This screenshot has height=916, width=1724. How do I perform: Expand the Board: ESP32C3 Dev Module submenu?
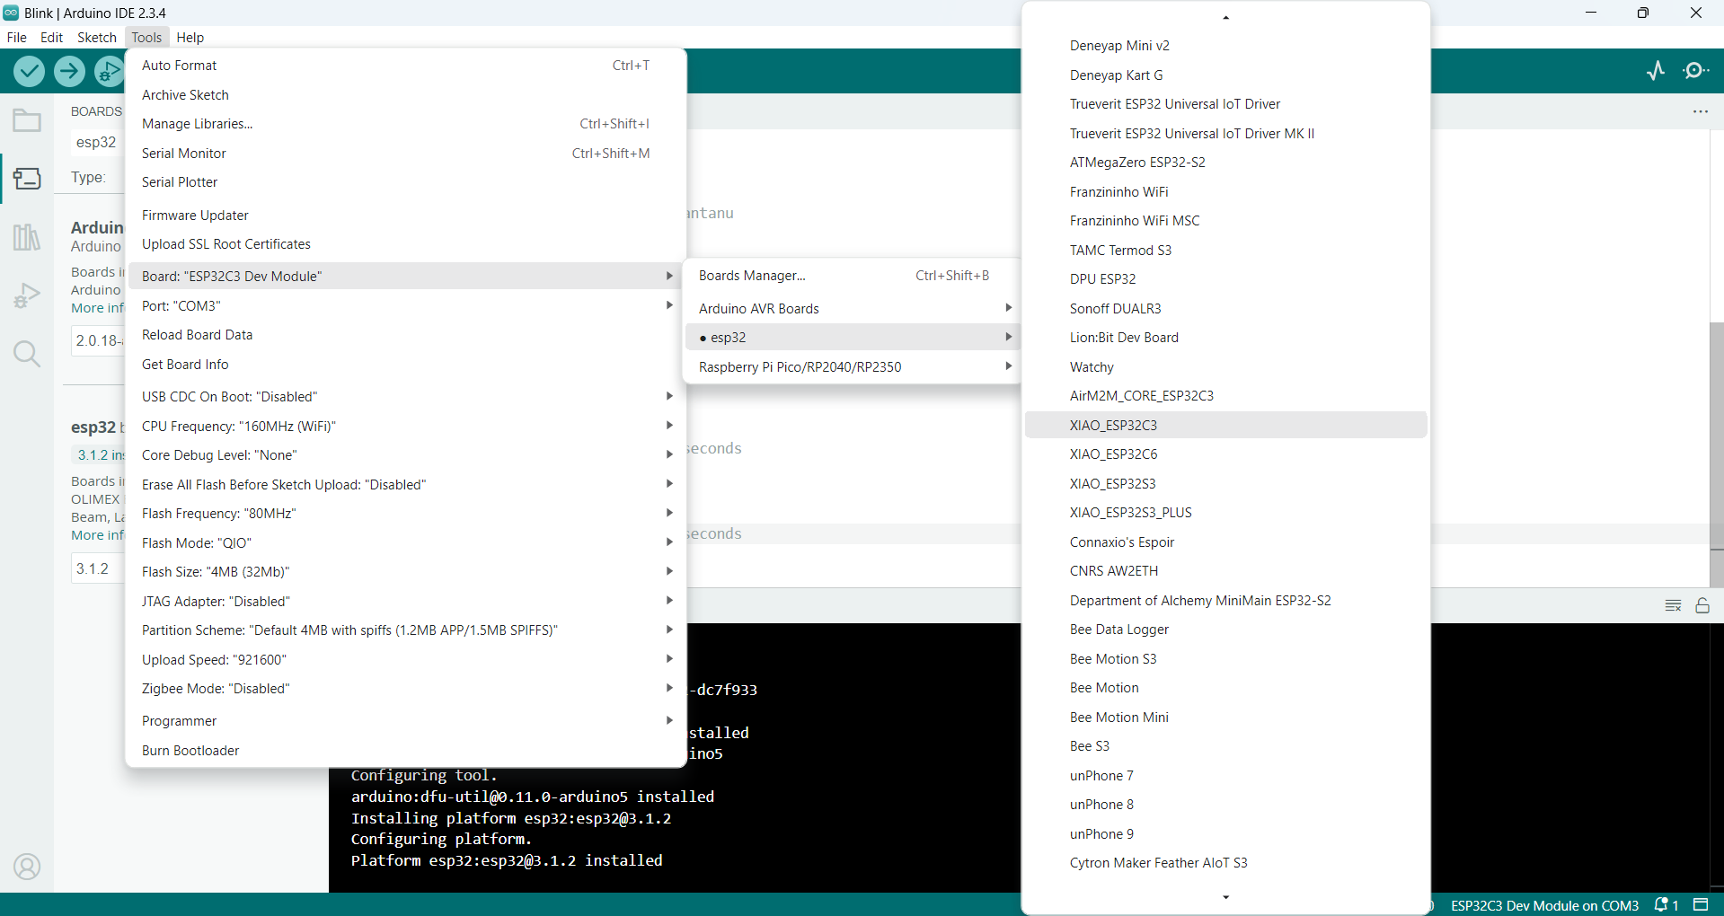click(406, 276)
